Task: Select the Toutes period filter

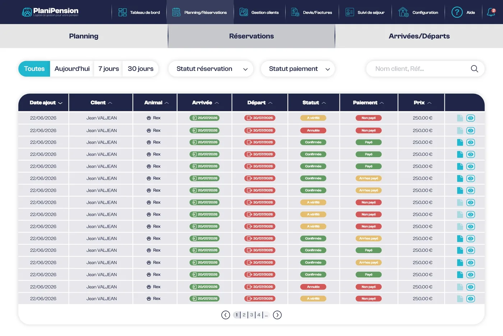Action: 34,69
